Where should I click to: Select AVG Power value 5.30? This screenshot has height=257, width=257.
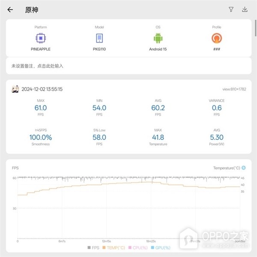[217, 137]
